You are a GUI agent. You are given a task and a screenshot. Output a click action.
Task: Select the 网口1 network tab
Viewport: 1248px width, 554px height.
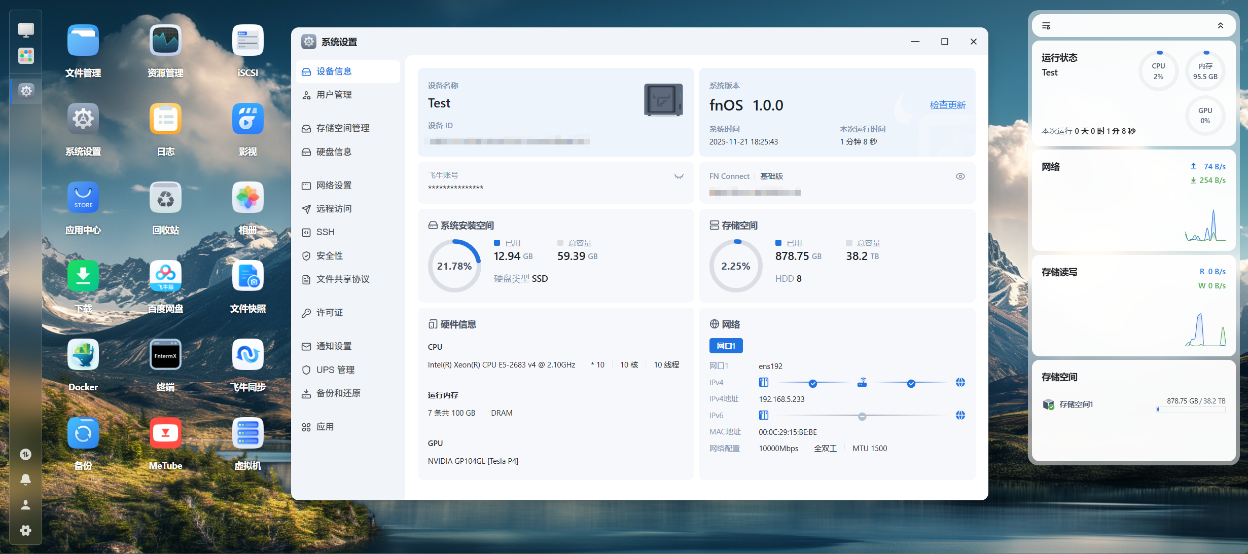pyautogui.click(x=726, y=346)
